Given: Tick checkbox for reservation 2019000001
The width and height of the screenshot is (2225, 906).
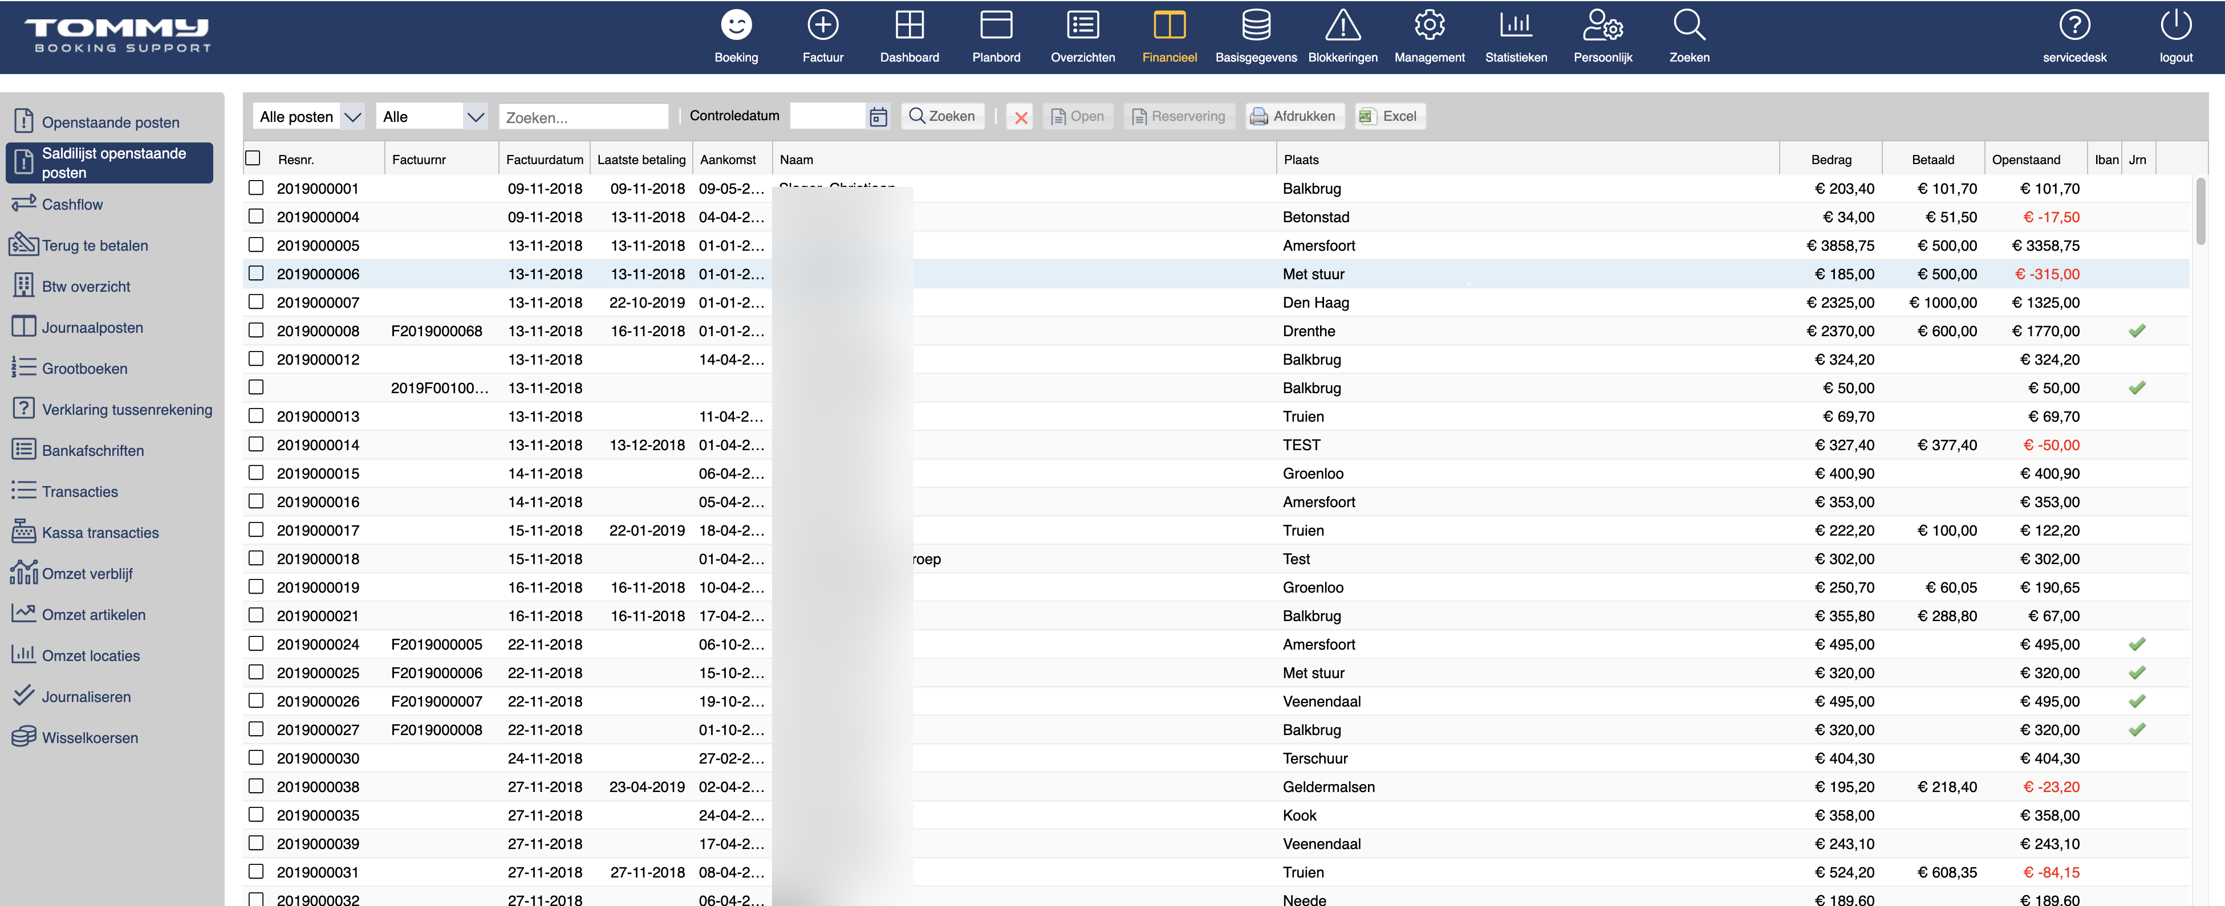Looking at the screenshot, I should pos(255,187).
